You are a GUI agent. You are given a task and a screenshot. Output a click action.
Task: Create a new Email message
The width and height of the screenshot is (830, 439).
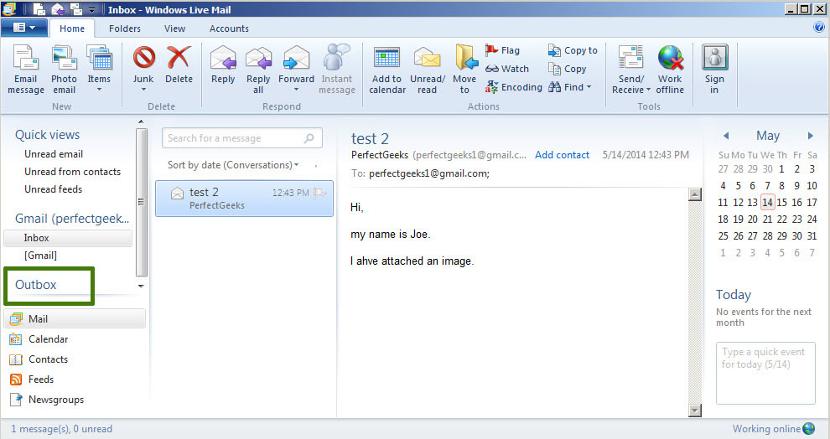point(26,70)
